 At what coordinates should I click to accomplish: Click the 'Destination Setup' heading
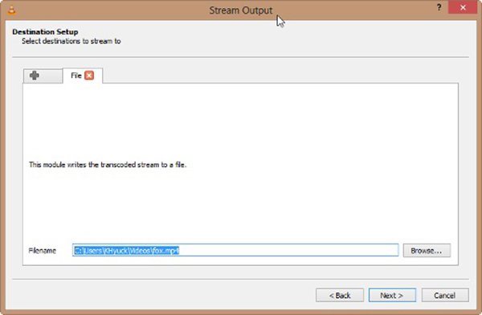point(45,31)
